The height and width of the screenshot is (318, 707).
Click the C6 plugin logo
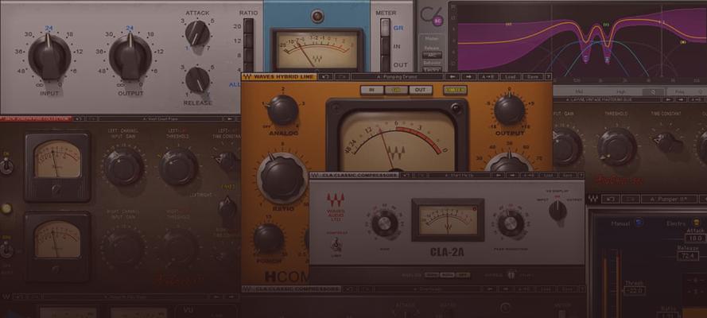point(431,16)
